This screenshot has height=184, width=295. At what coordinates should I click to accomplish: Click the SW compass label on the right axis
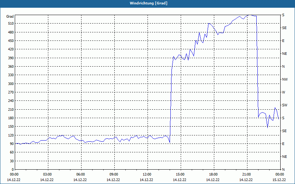click(285, 105)
